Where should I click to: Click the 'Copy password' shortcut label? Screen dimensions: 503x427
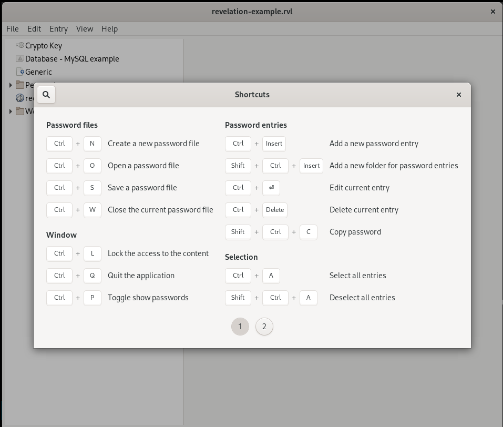pyautogui.click(x=355, y=232)
